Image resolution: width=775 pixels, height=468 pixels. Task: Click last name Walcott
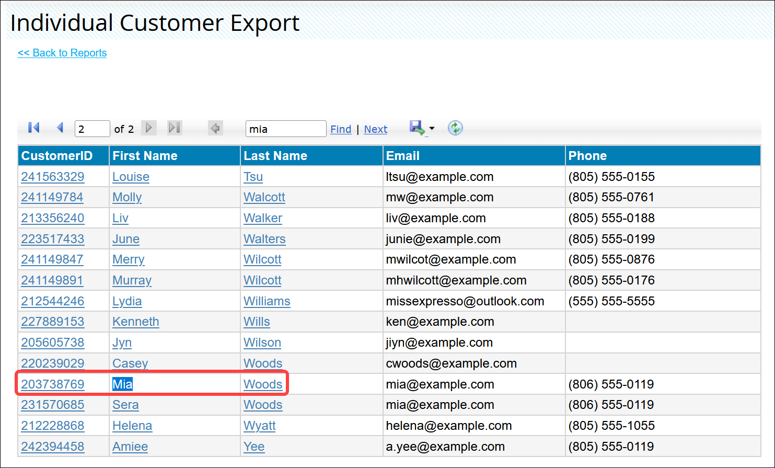264,197
